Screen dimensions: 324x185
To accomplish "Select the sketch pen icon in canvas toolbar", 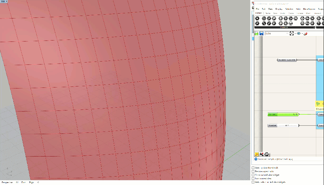I will (x=306, y=33).
